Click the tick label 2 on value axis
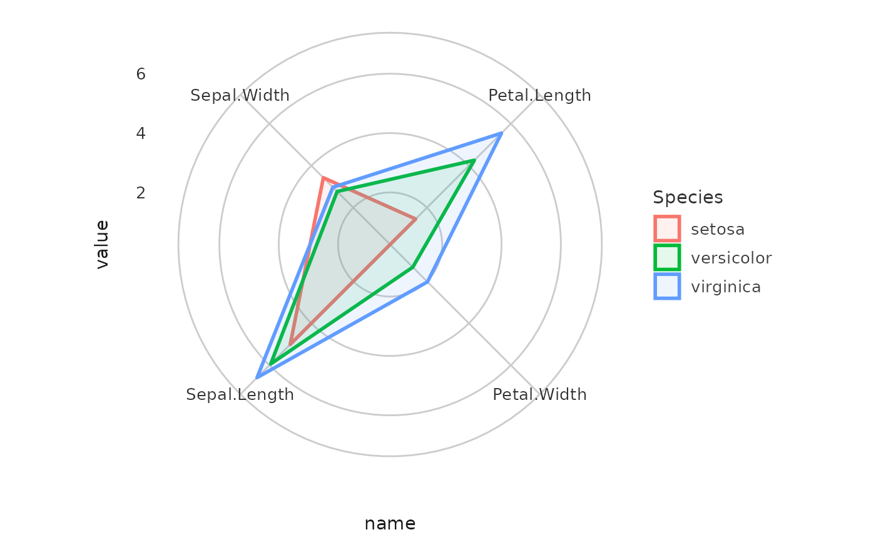876x542 pixels. [141, 193]
